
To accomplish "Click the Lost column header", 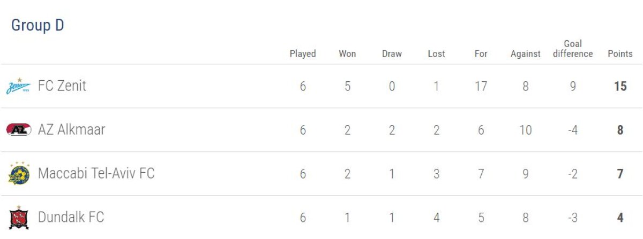I will coord(436,54).
